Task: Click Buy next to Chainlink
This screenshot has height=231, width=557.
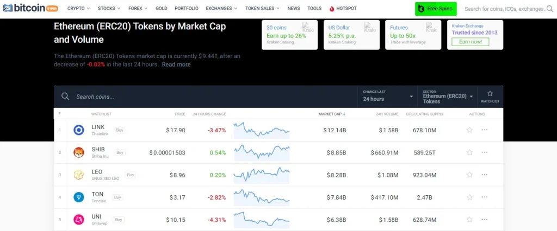Action: [x=120, y=130]
